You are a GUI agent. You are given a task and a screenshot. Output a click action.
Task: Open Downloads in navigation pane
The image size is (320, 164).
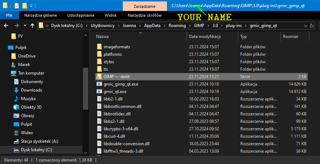click(31, 90)
